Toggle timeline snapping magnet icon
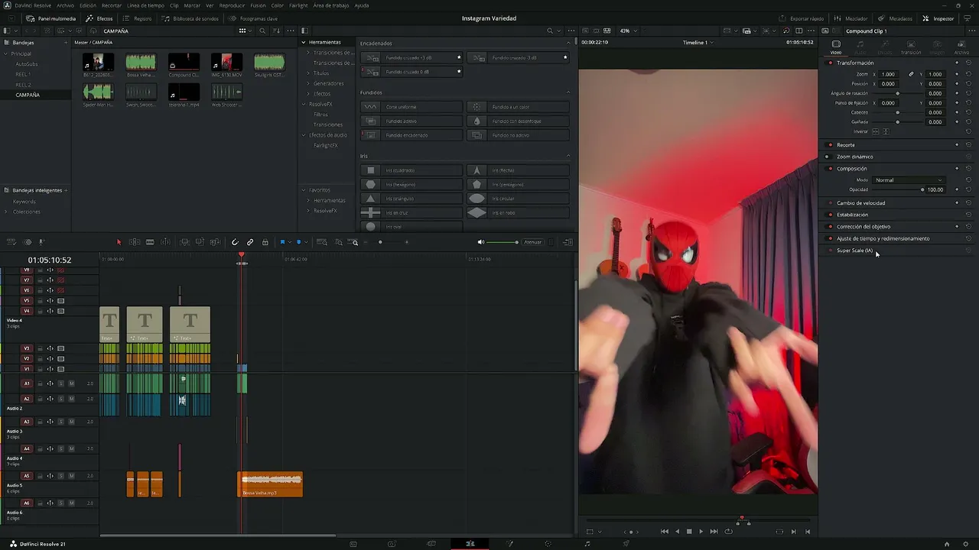 (235, 242)
